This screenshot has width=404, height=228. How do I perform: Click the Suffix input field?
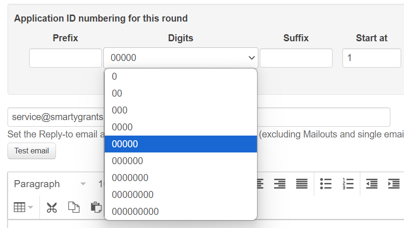tap(296, 58)
